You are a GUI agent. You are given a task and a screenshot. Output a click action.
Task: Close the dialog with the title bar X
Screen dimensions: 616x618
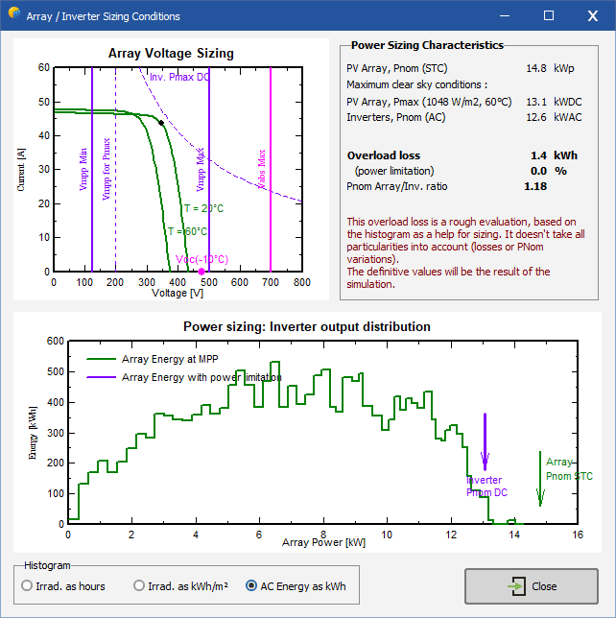click(593, 16)
